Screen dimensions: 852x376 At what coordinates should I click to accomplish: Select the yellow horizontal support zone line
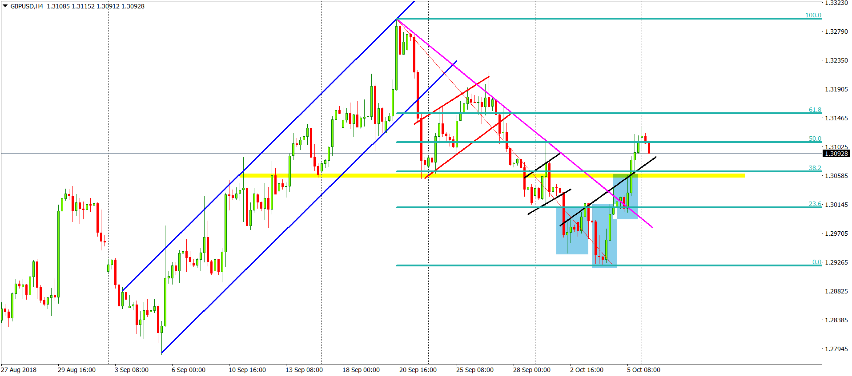click(x=492, y=176)
